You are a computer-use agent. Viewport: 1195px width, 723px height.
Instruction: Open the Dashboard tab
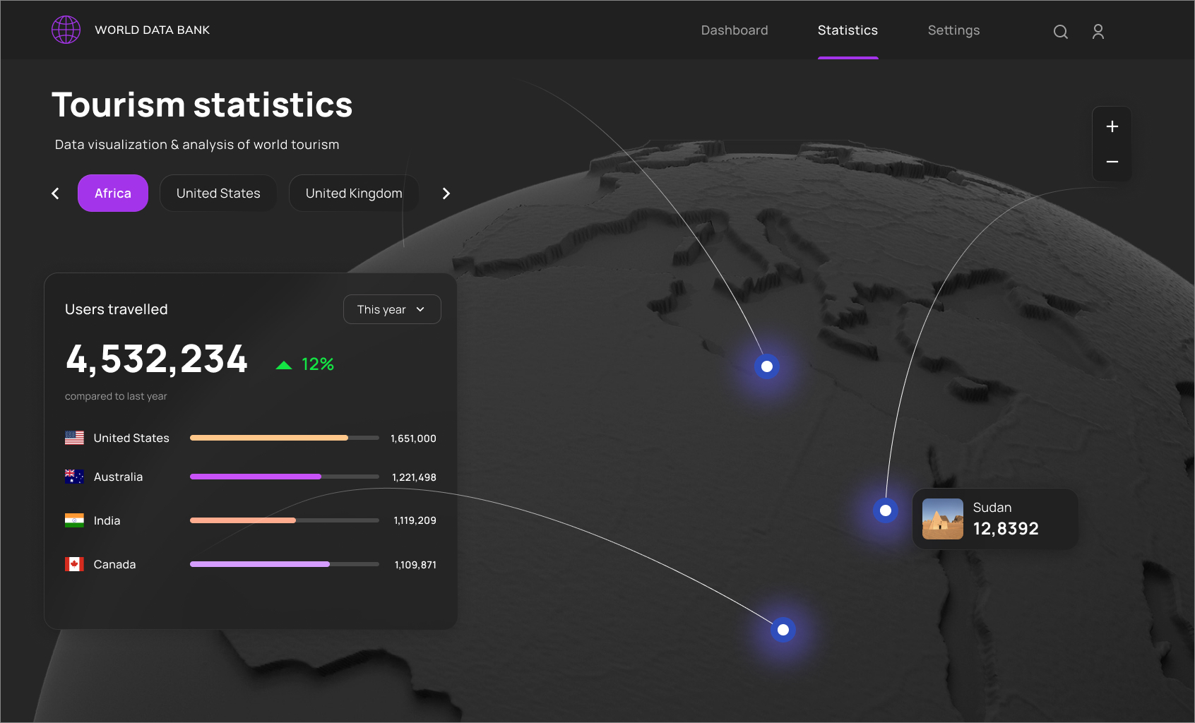click(x=735, y=30)
